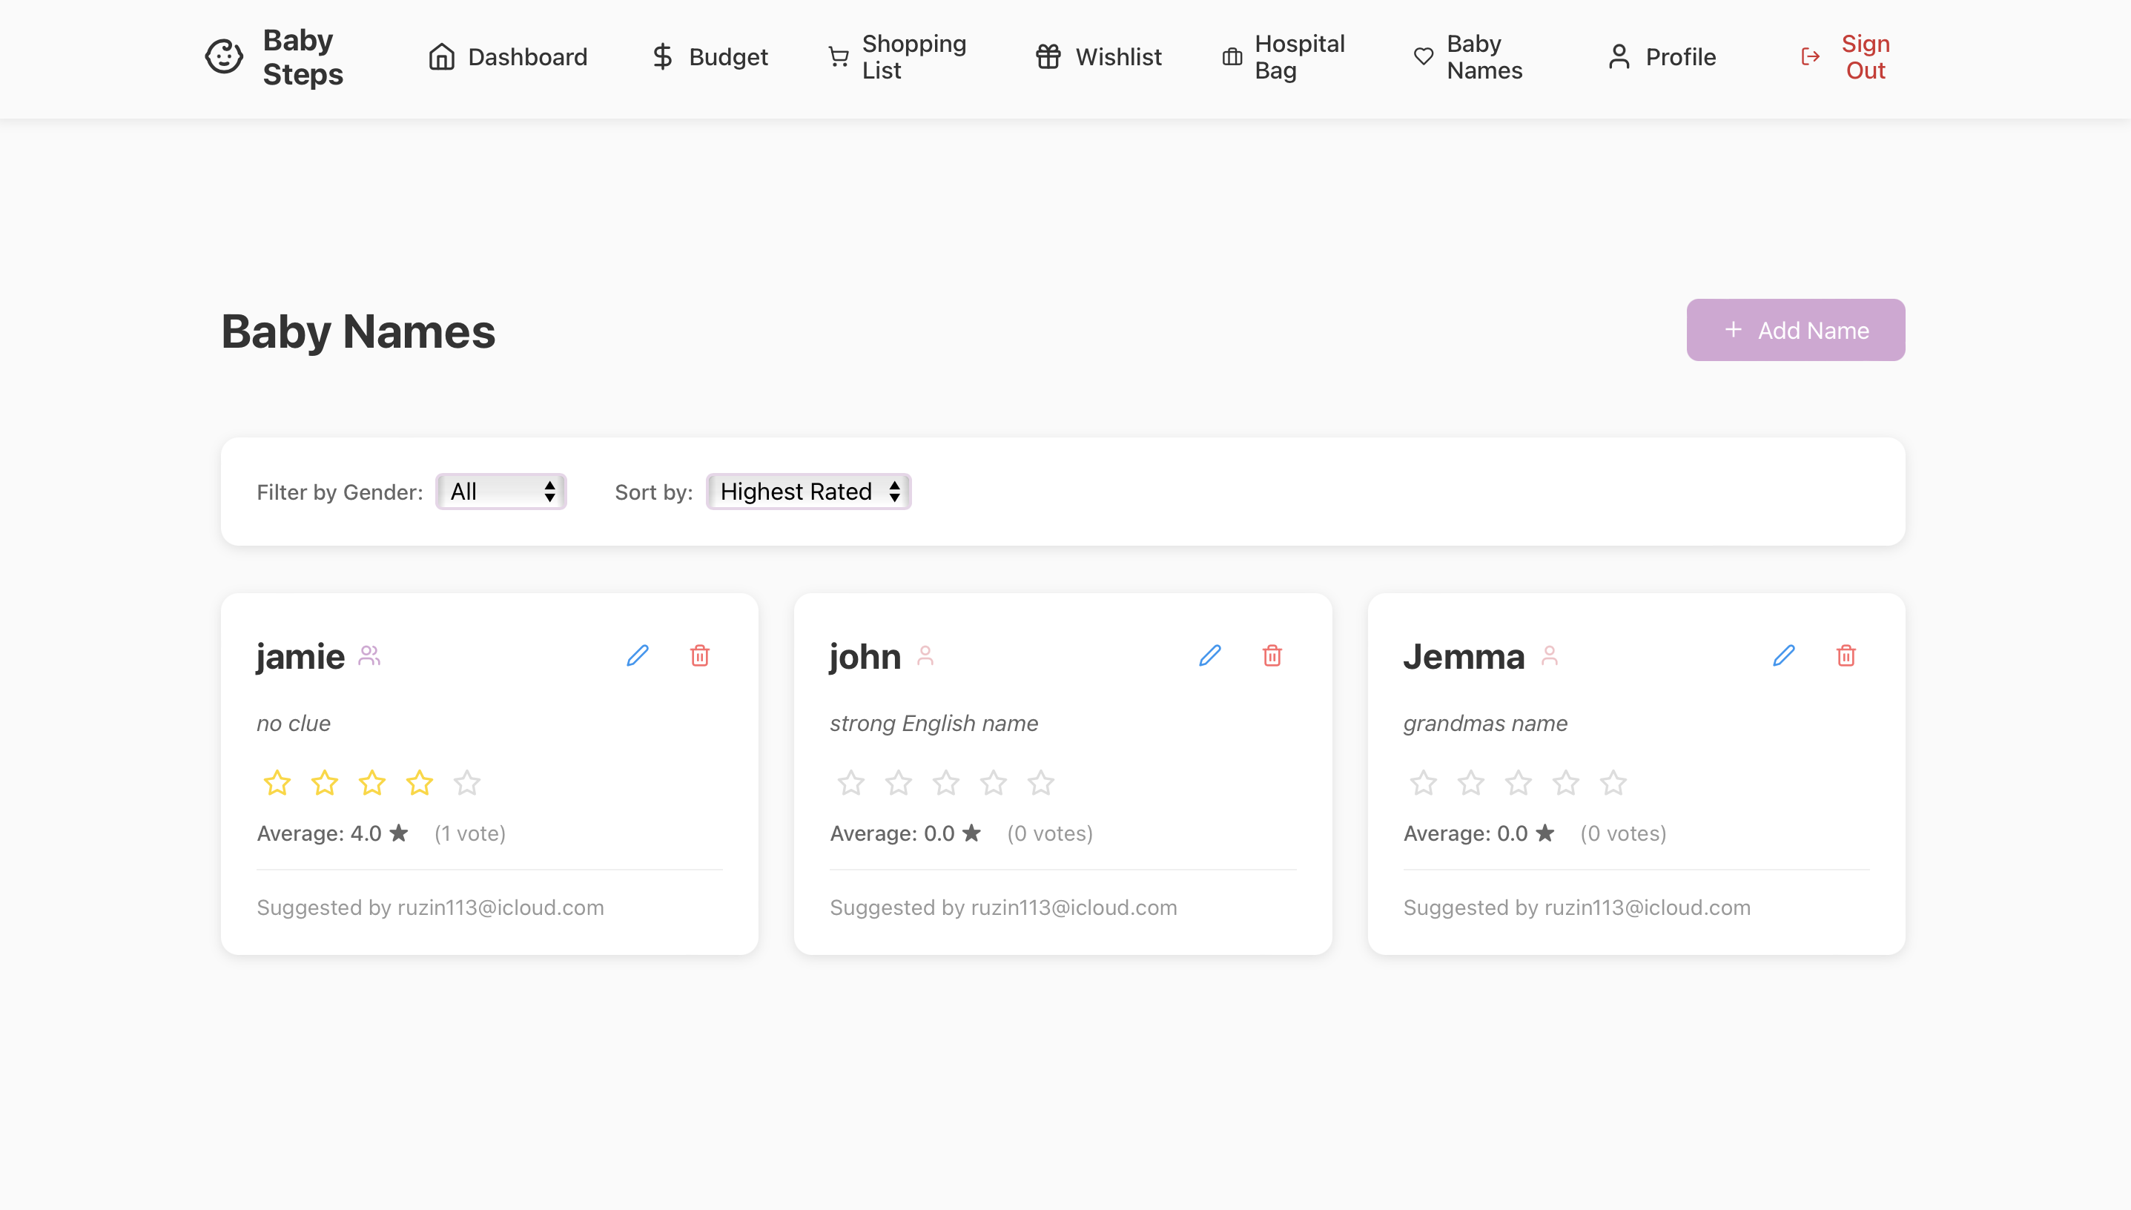Rate Jemma four stars
This screenshot has height=1210, width=2131.
pyautogui.click(x=1565, y=783)
